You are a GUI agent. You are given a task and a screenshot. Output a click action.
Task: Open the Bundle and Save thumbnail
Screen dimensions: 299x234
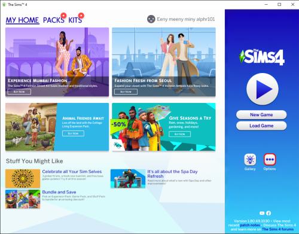pyautogui.click(x=23, y=199)
